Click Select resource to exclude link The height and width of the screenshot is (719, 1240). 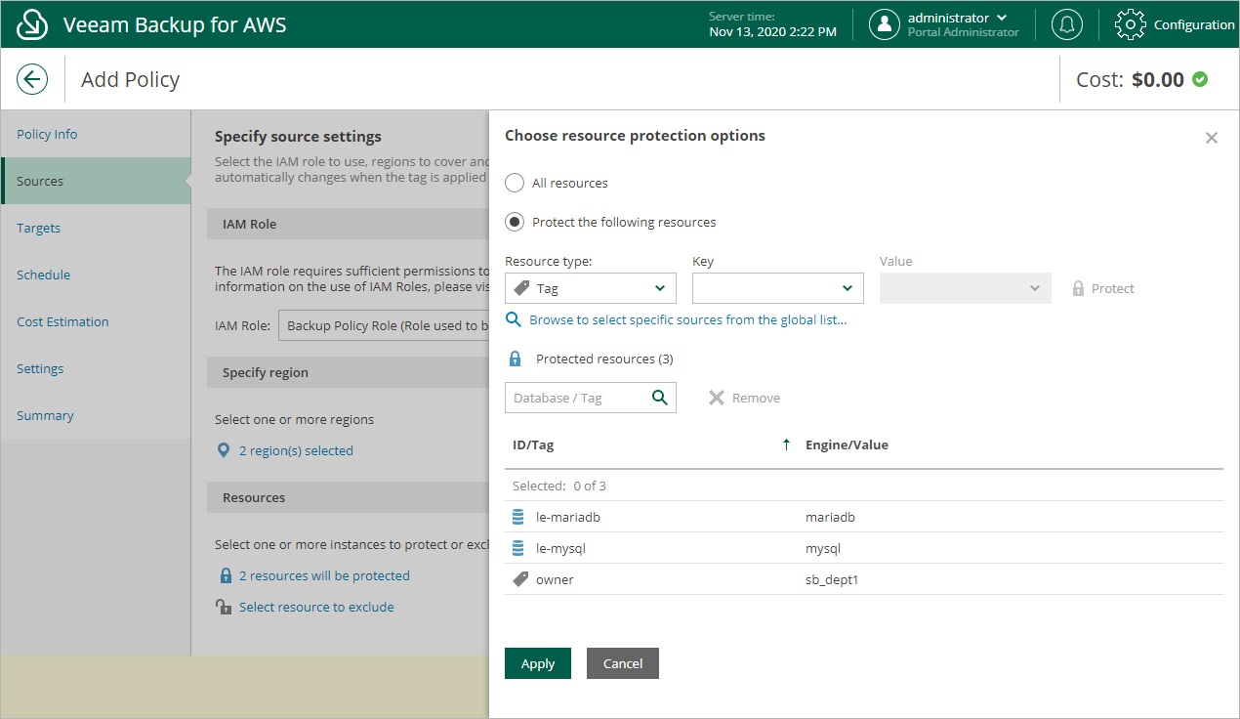coord(316,607)
